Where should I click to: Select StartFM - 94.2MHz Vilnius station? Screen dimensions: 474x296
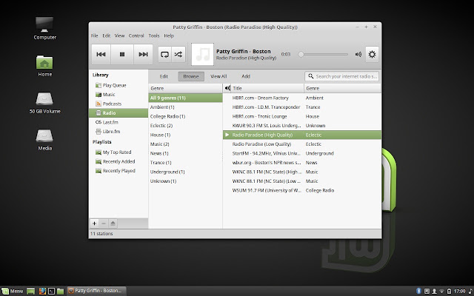point(302,153)
